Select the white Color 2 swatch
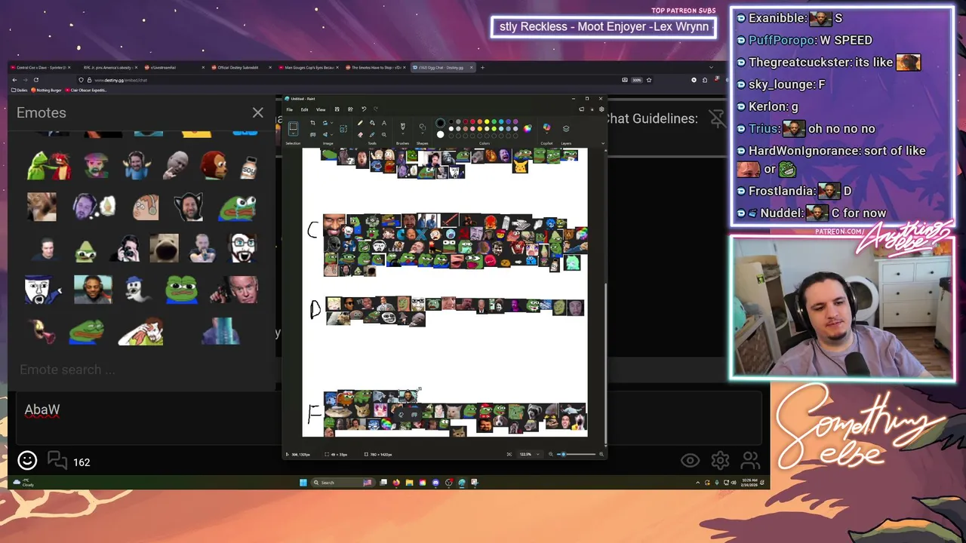 tap(440, 134)
